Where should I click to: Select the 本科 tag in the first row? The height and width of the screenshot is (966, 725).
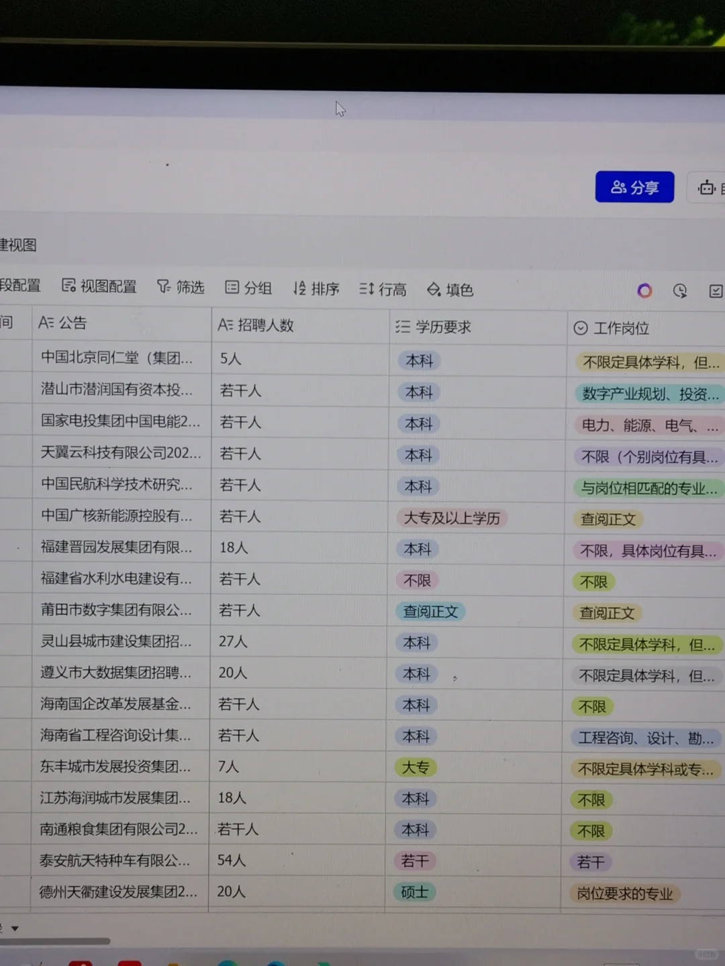(418, 361)
